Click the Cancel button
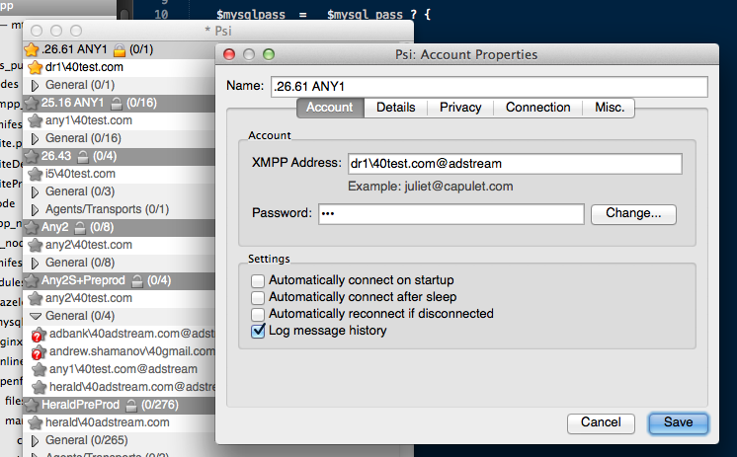The image size is (737, 457). click(x=601, y=422)
